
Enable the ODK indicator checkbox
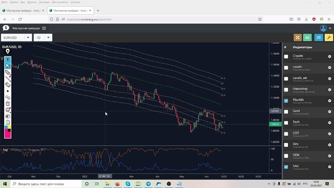click(286, 156)
